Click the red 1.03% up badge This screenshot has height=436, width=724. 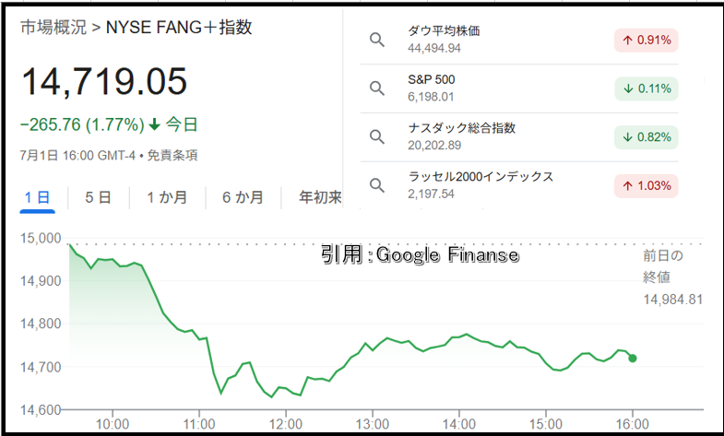click(646, 186)
